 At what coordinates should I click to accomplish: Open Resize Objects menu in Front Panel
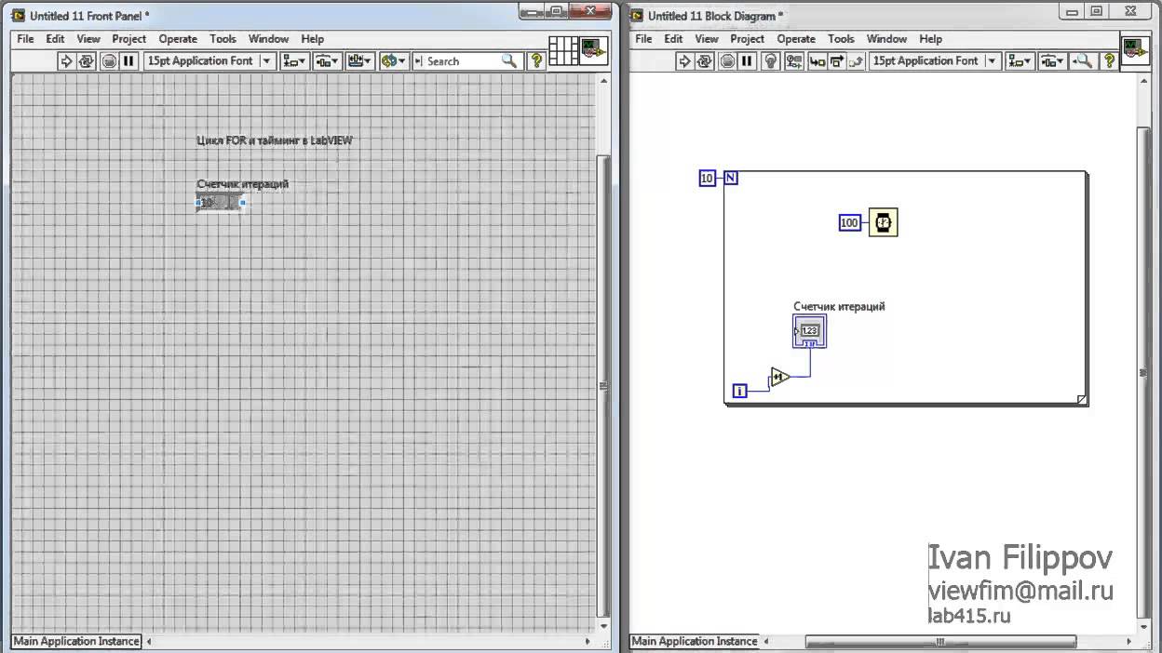359,61
